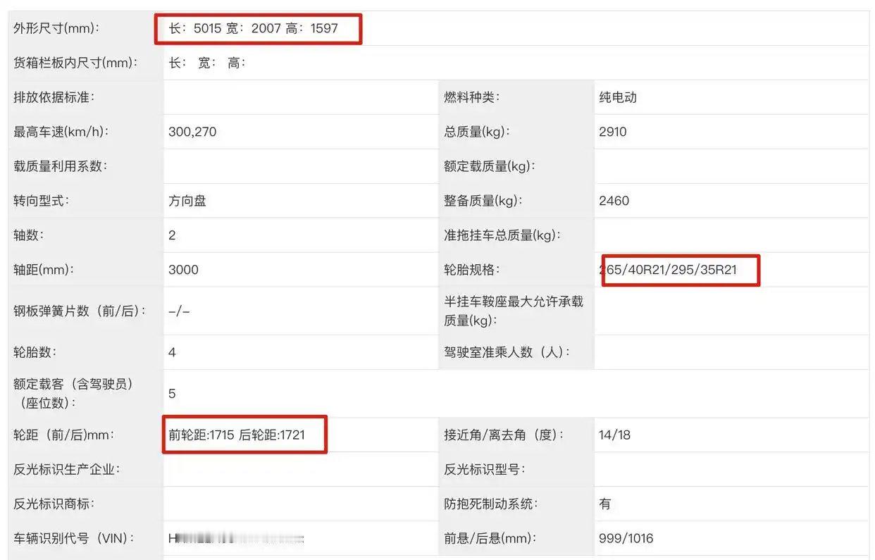Click the 钢板弹簧片数 value -/-

[x=178, y=311]
